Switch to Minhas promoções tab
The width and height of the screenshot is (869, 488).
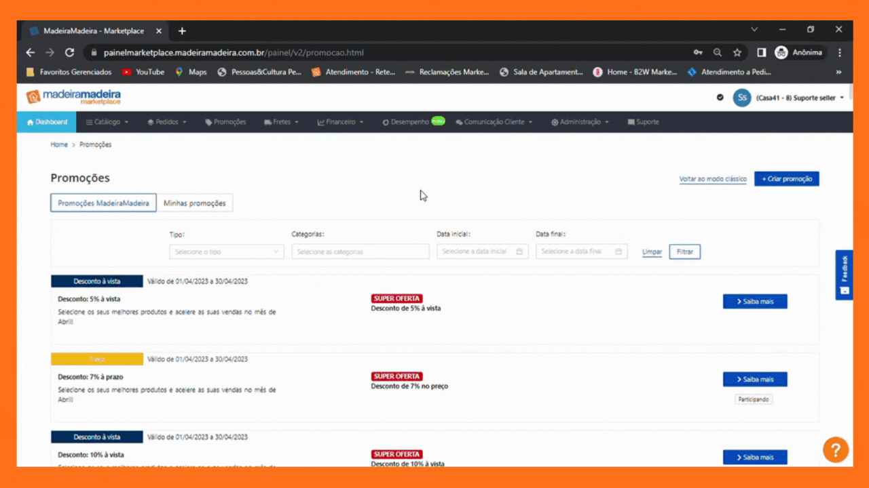point(195,203)
